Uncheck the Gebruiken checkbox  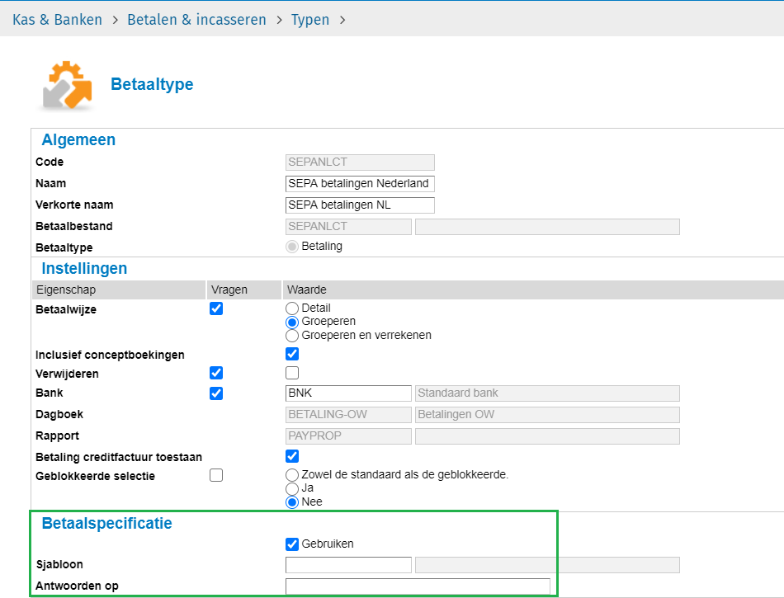pyautogui.click(x=292, y=544)
